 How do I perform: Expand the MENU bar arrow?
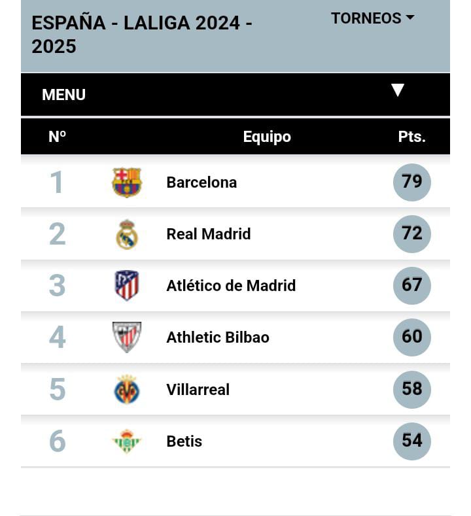tap(397, 90)
